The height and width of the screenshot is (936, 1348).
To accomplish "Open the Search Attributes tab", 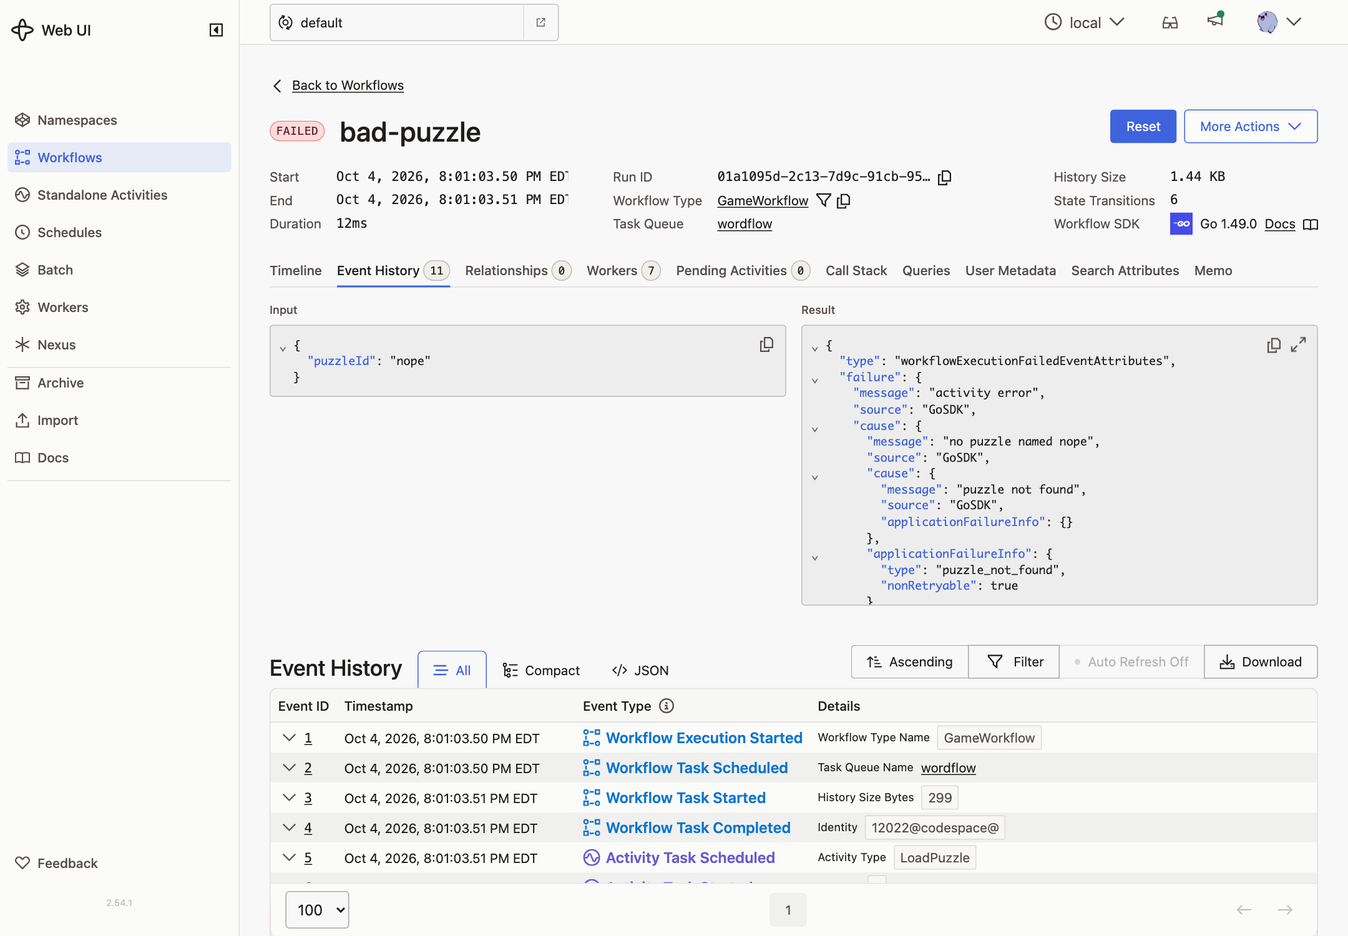I will click(x=1125, y=270).
